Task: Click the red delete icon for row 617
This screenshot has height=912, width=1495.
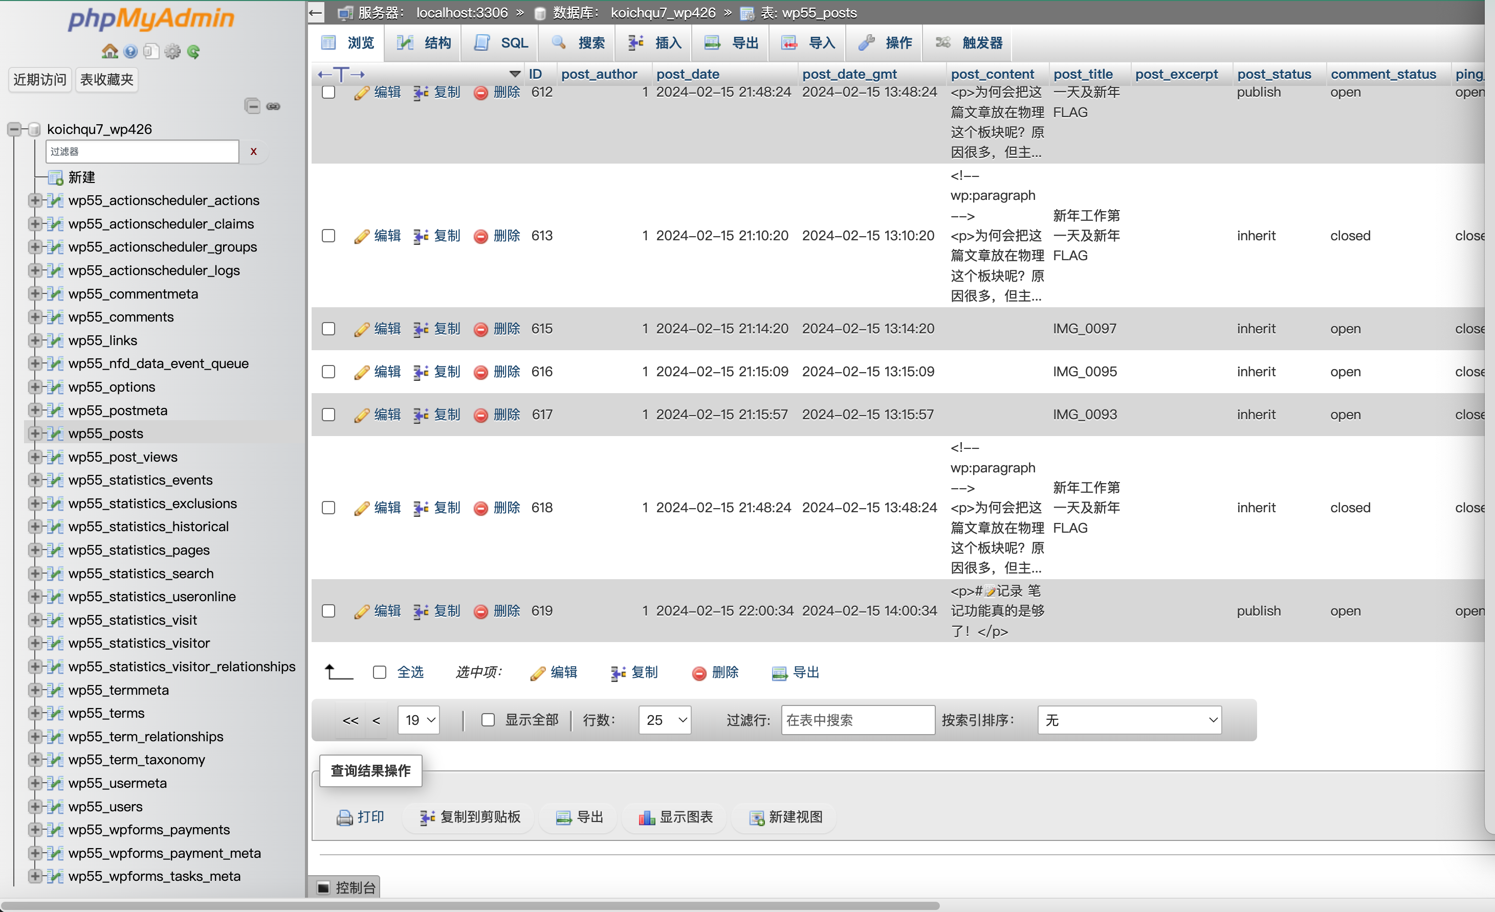Action: 480,416
